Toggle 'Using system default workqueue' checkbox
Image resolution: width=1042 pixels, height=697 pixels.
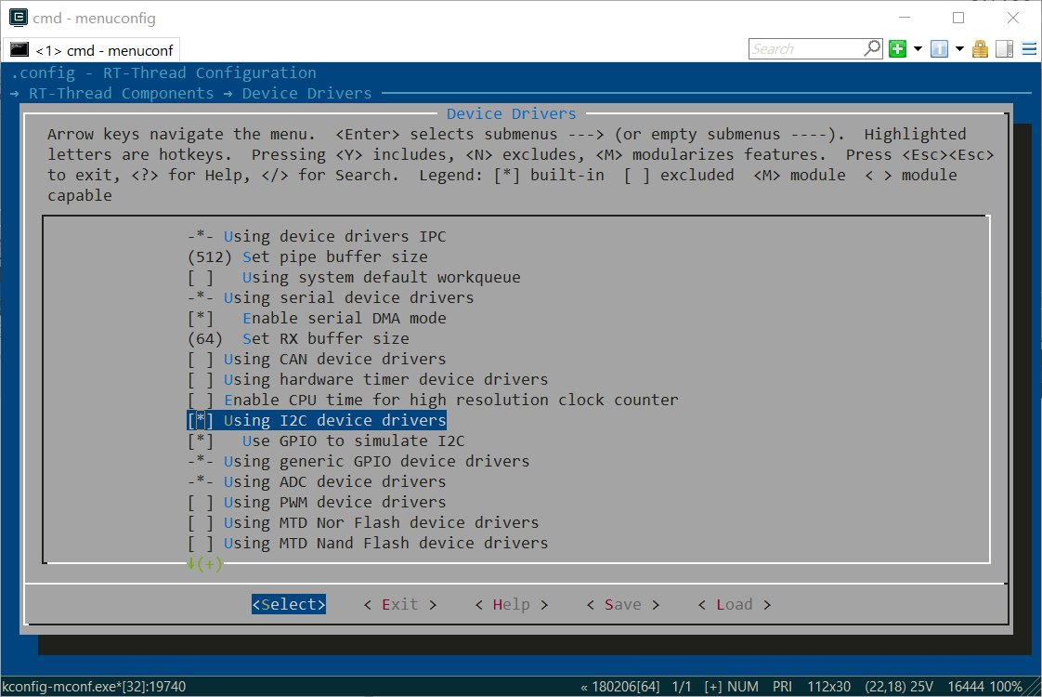tap(201, 277)
